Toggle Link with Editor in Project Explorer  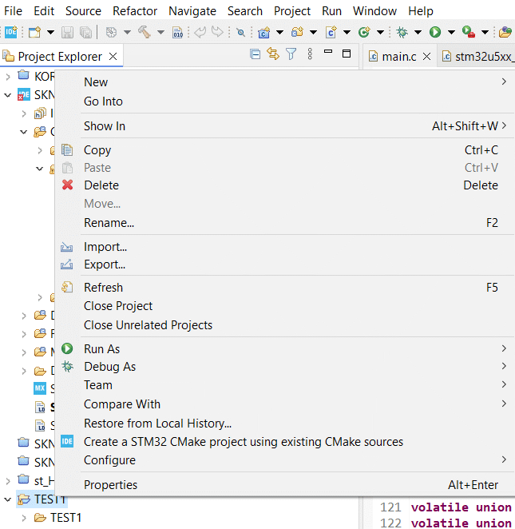[x=273, y=54]
